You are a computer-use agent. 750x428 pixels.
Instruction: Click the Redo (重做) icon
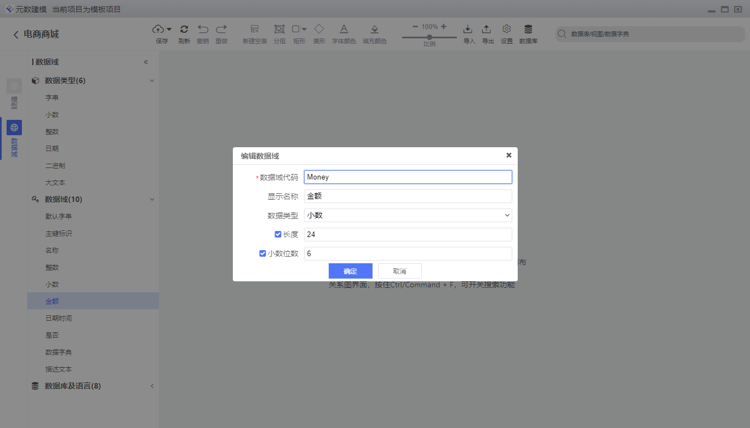(x=221, y=29)
